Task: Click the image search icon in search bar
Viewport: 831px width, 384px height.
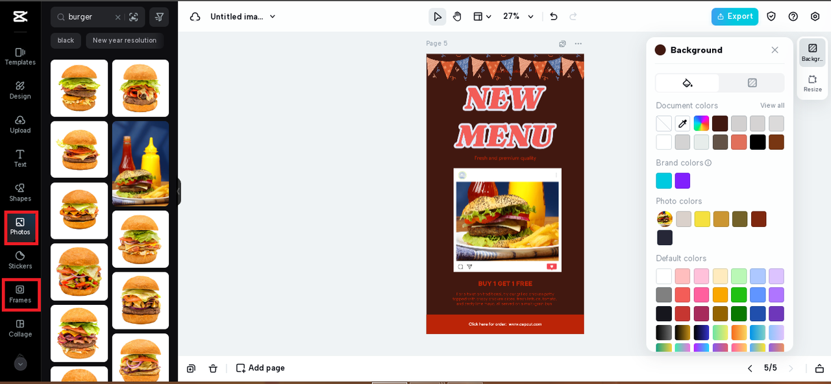Action: pyautogui.click(x=134, y=17)
